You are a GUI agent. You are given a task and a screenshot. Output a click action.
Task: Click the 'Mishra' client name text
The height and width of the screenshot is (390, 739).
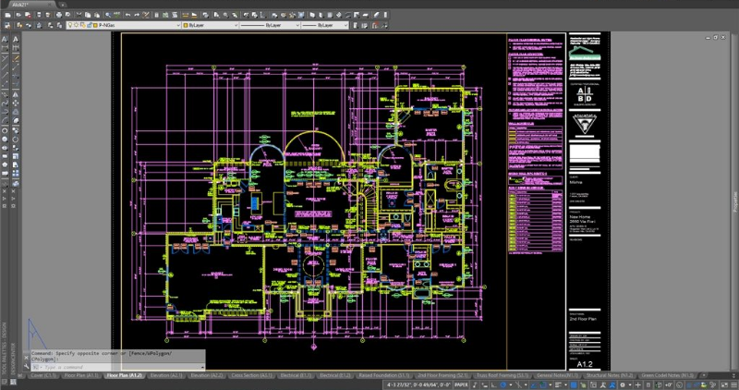click(x=575, y=182)
